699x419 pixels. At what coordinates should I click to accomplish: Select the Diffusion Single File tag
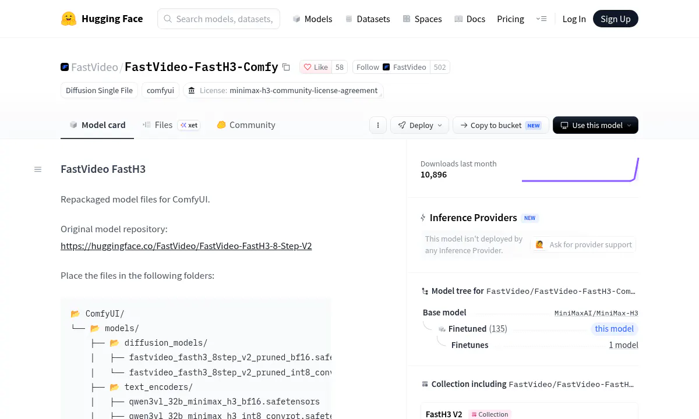tap(99, 90)
